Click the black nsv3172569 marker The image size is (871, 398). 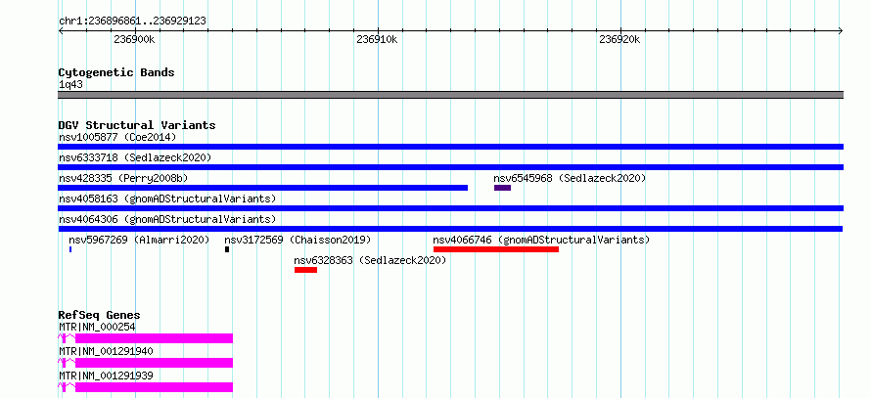click(x=227, y=249)
